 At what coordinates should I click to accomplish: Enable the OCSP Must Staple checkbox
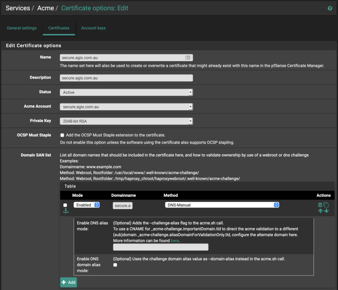(62, 135)
